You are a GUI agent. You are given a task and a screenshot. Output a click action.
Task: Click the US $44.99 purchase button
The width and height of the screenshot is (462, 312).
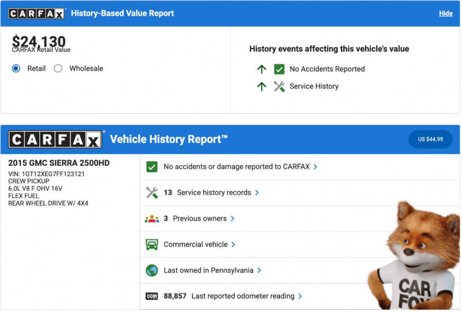[x=430, y=139]
